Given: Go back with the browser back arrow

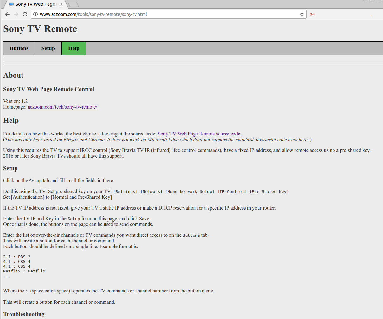Looking at the screenshot, I should (7, 14).
